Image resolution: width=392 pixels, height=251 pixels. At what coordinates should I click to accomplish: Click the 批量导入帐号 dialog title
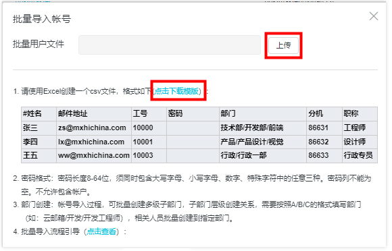(42, 19)
